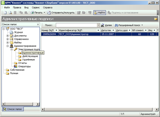Image resolution: width=160 pixels, height=117 pixels.
Task: Click the Справочники magnifier folder icon
Action: coord(12,39)
